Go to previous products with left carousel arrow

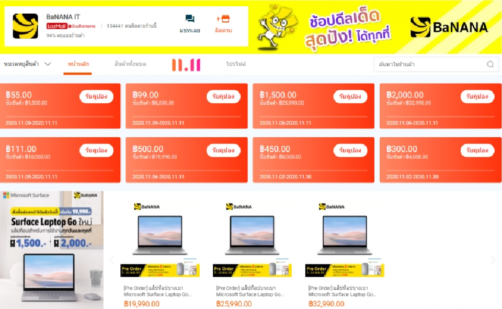(112, 260)
